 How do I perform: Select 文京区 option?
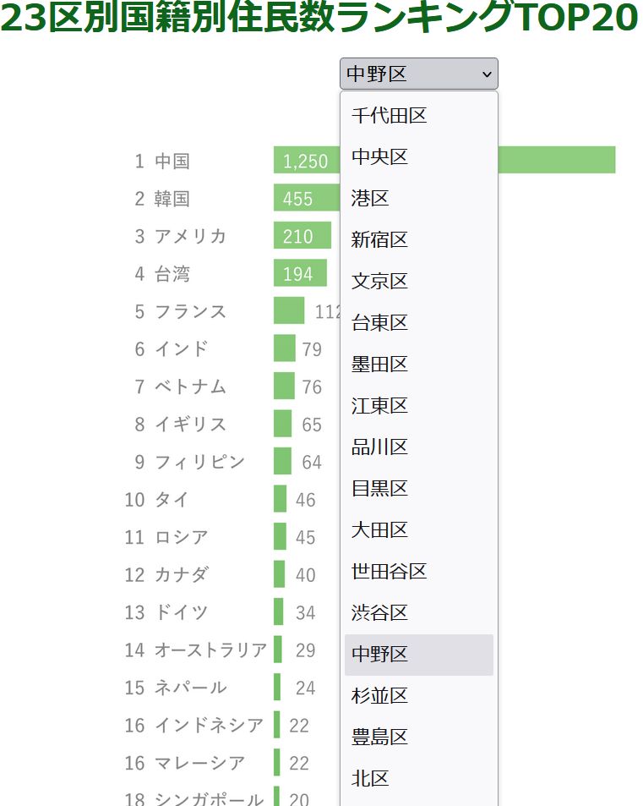point(418,282)
